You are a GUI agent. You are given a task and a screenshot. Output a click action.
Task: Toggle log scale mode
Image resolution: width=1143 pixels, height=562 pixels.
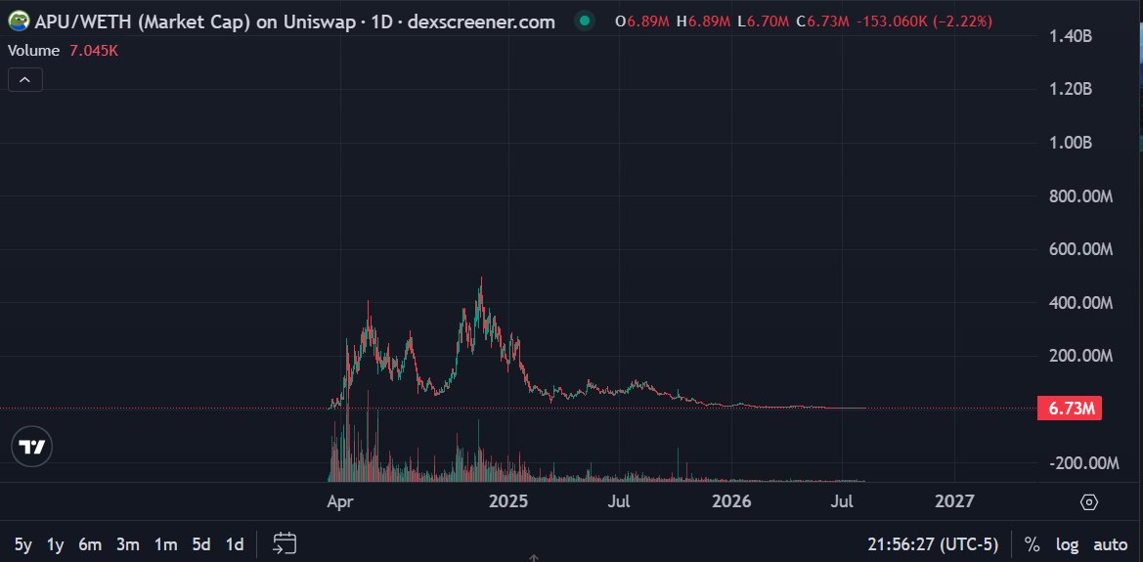1067,543
